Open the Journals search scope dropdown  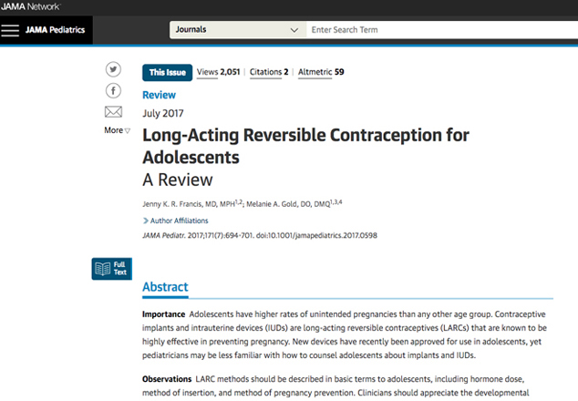pos(238,30)
